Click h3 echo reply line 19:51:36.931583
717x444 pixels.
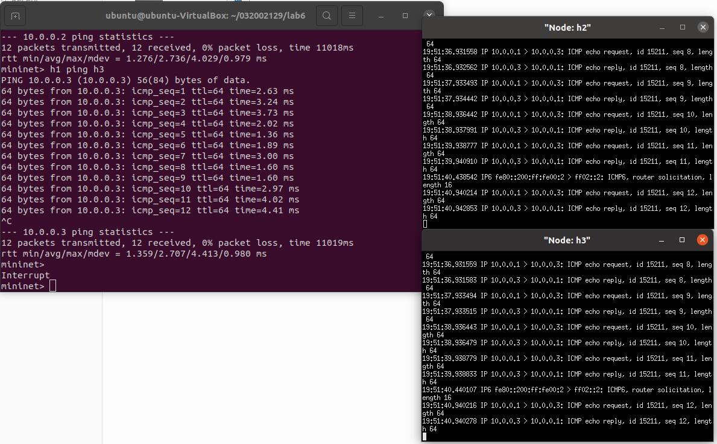[567, 284]
